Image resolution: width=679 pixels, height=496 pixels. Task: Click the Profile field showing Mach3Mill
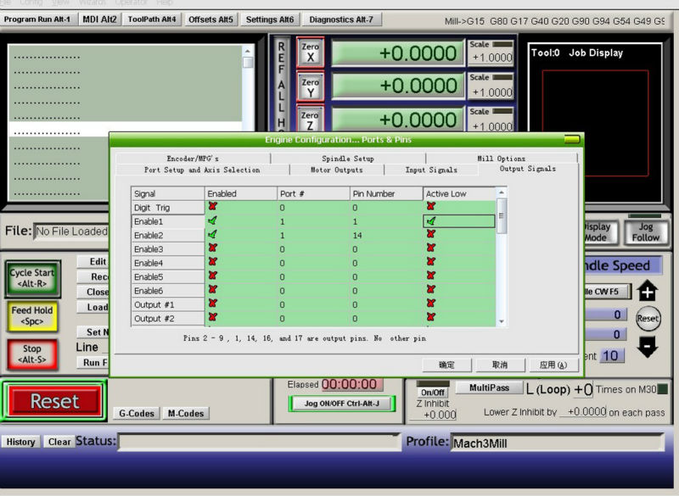coord(558,443)
